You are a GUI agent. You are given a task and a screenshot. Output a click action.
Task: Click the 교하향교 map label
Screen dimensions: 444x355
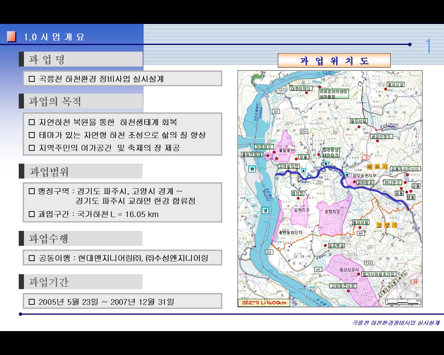pos(365,182)
